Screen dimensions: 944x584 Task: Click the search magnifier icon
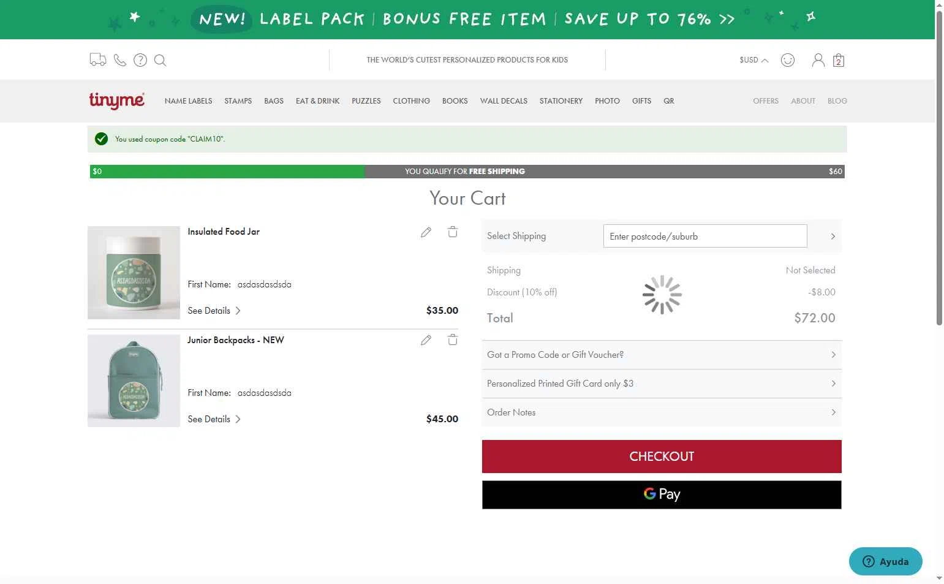[160, 60]
